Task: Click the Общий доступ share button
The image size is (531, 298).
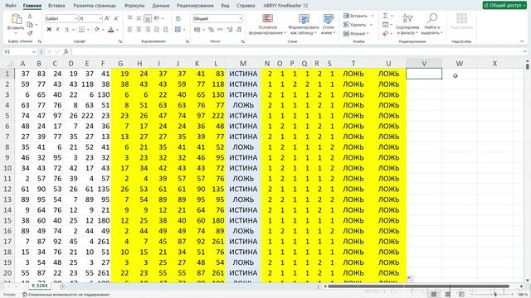Action: click(x=504, y=5)
